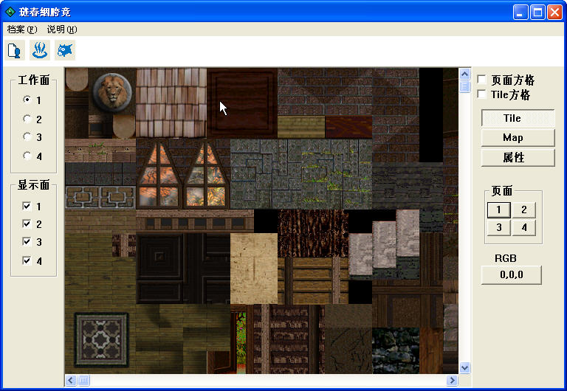The width and height of the screenshot is (567, 391).
Task: Click the green diamond title bar icon
Action: pyautogui.click(x=10, y=12)
